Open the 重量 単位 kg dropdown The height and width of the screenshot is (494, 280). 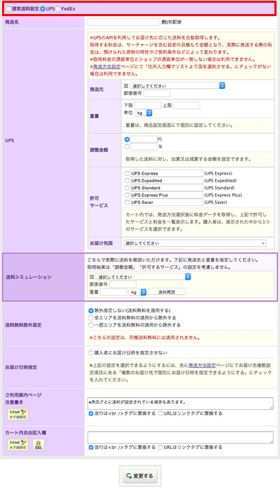143,113
